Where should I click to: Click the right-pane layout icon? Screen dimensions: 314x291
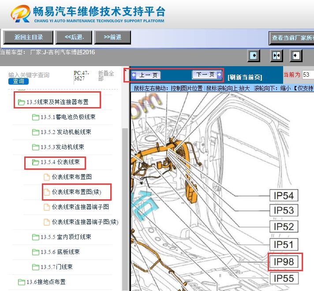click(296, 55)
